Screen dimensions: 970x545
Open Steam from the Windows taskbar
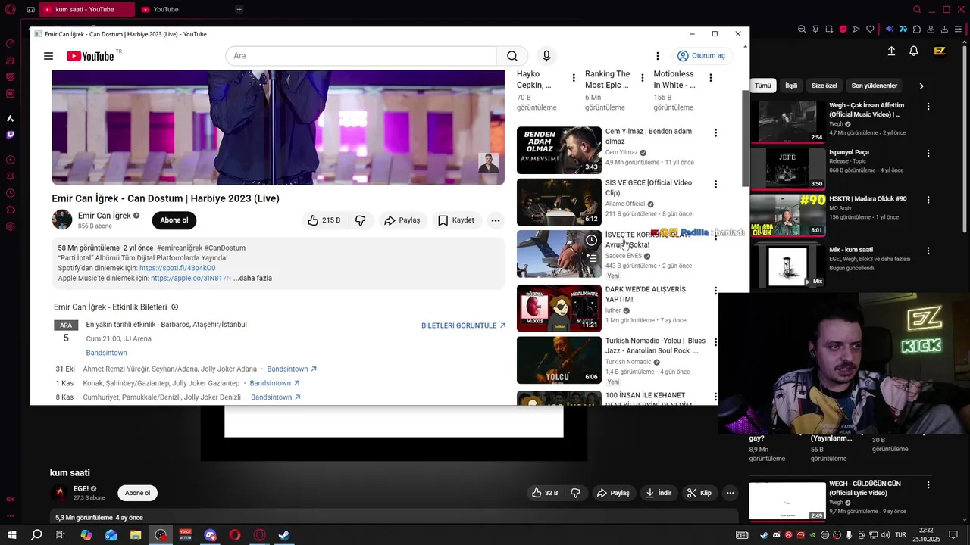(x=284, y=535)
